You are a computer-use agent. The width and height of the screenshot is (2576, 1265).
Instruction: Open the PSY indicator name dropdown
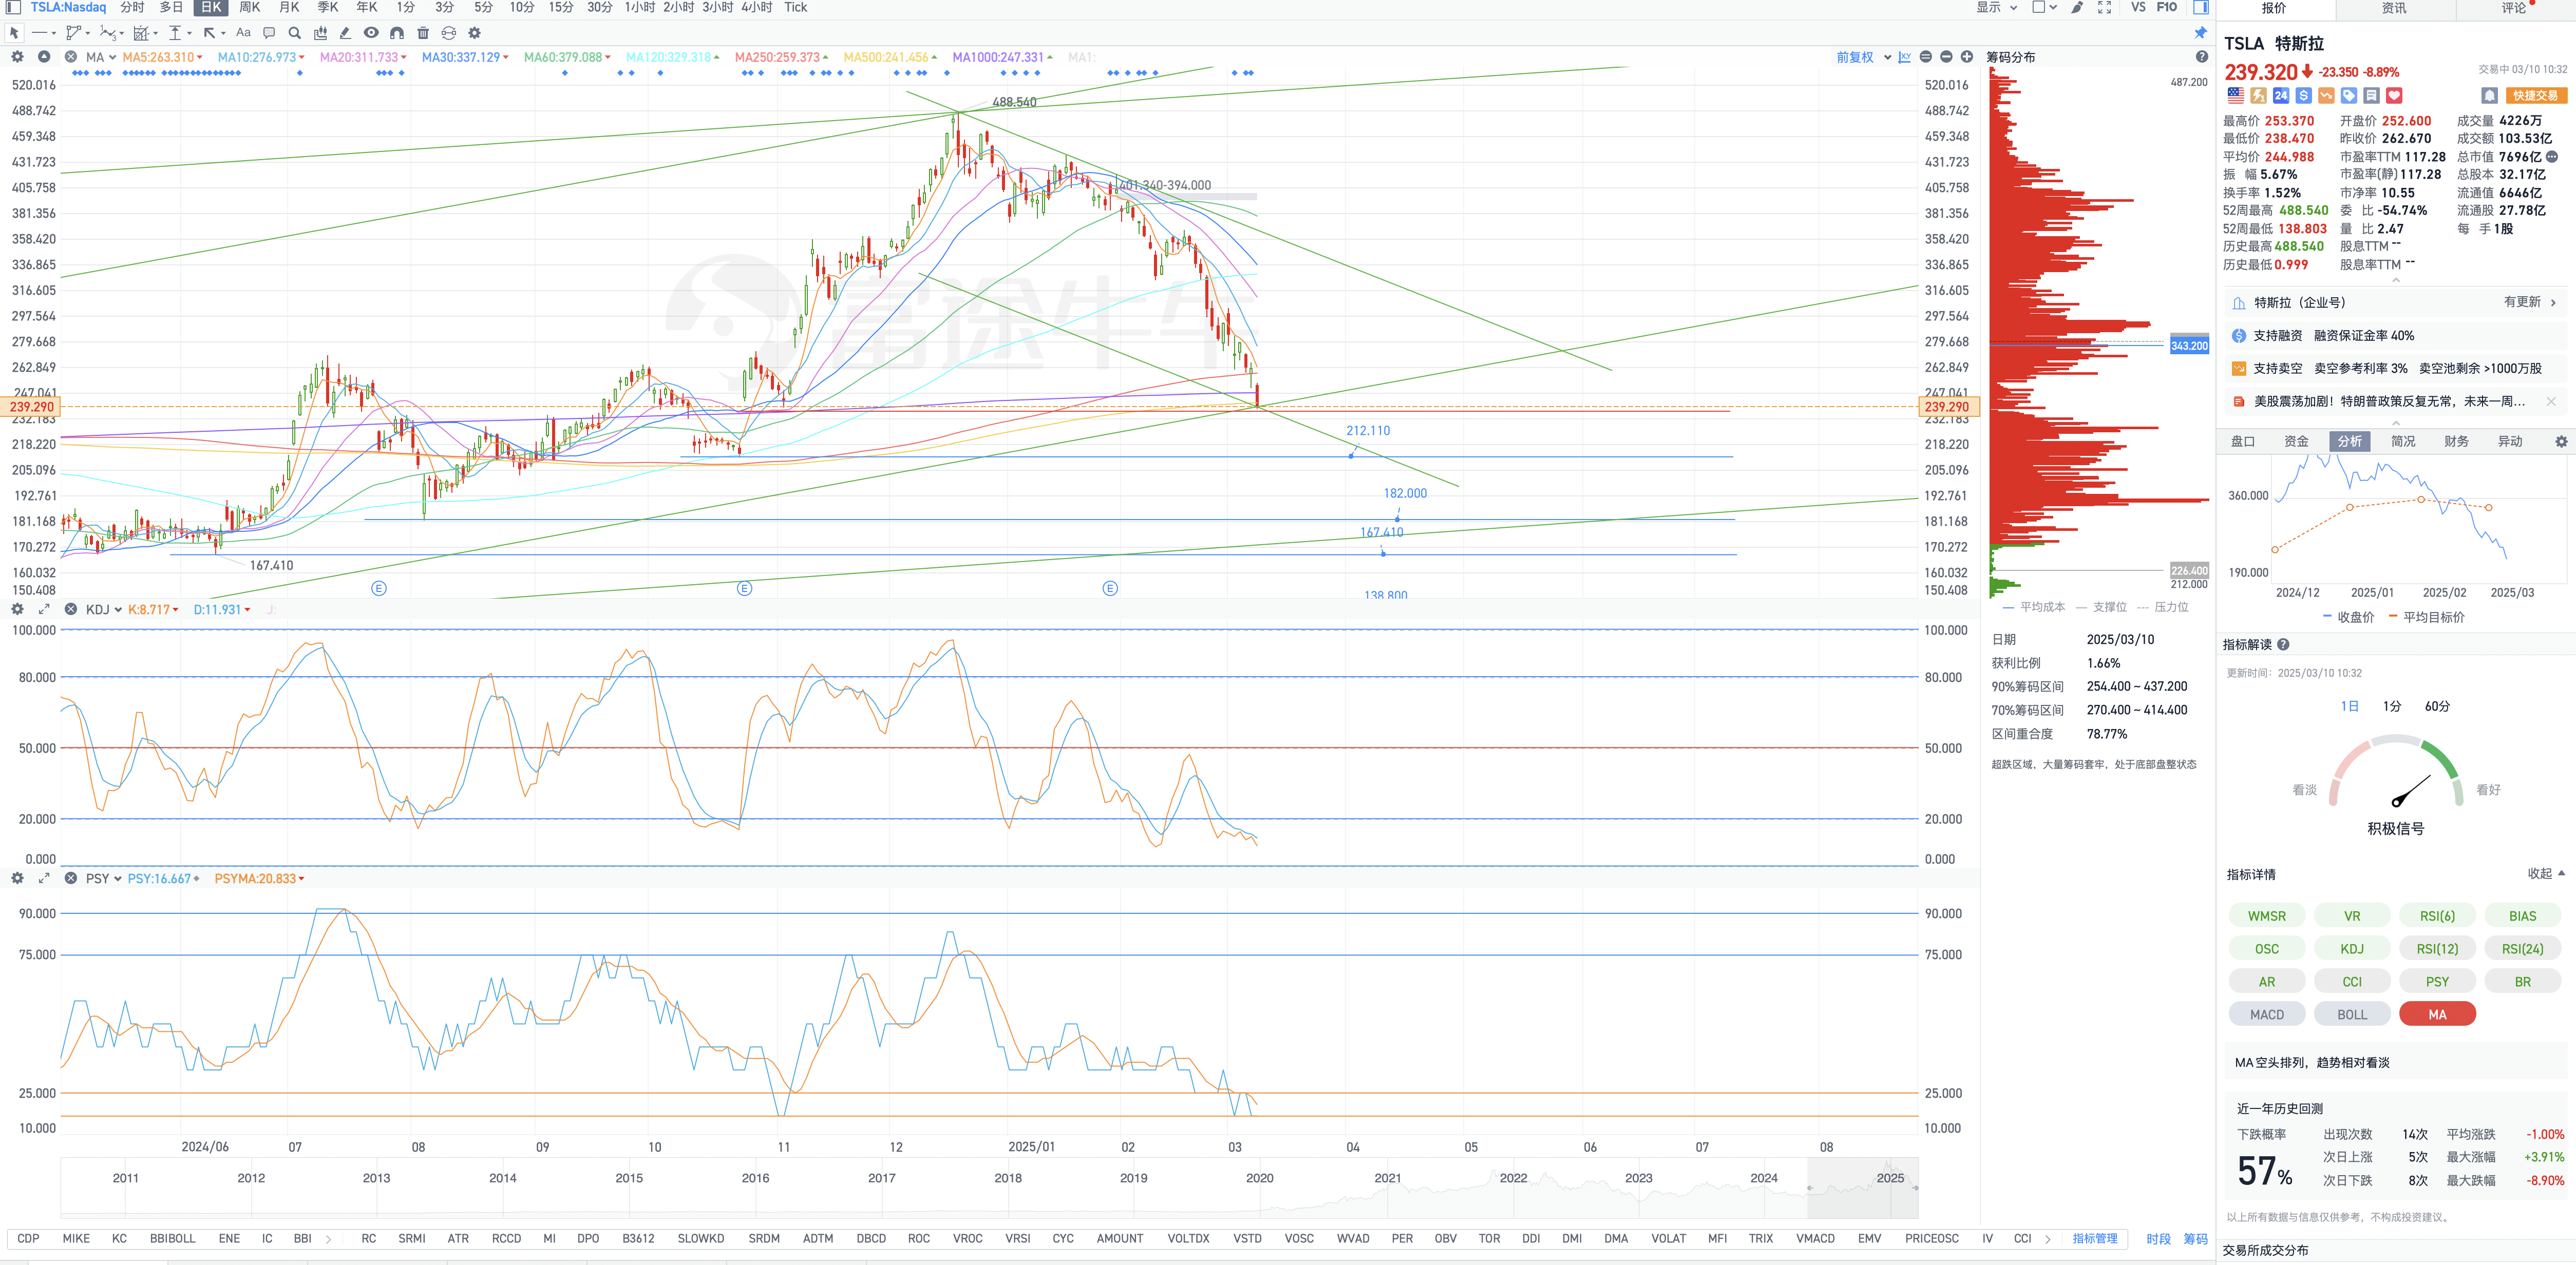104,878
